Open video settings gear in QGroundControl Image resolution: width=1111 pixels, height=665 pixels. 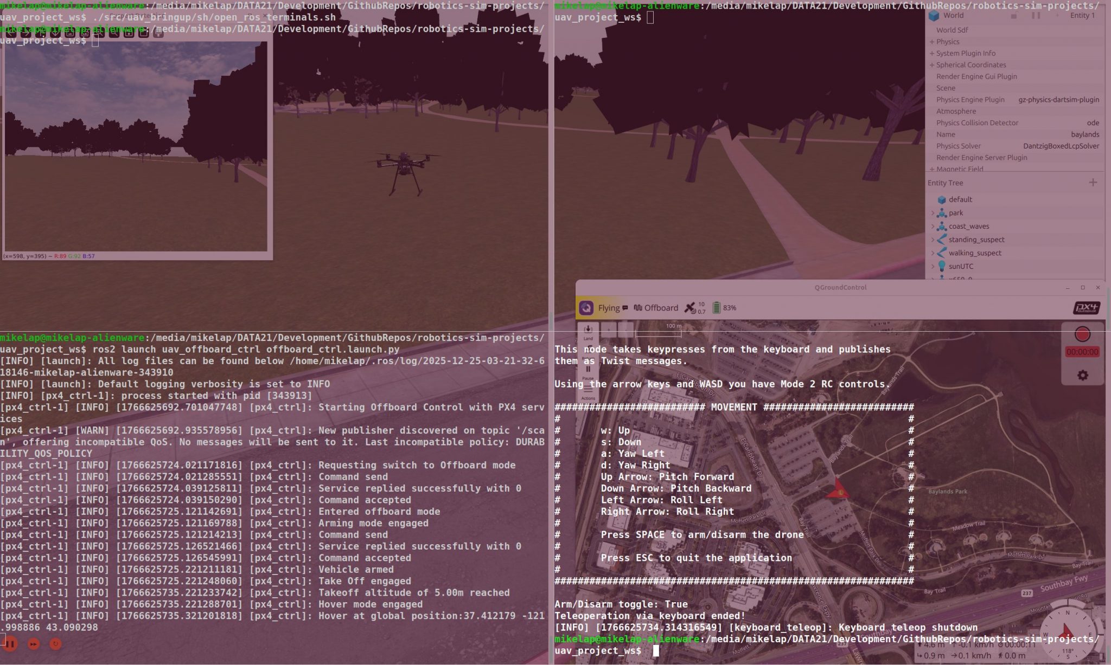[x=1083, y=375]
